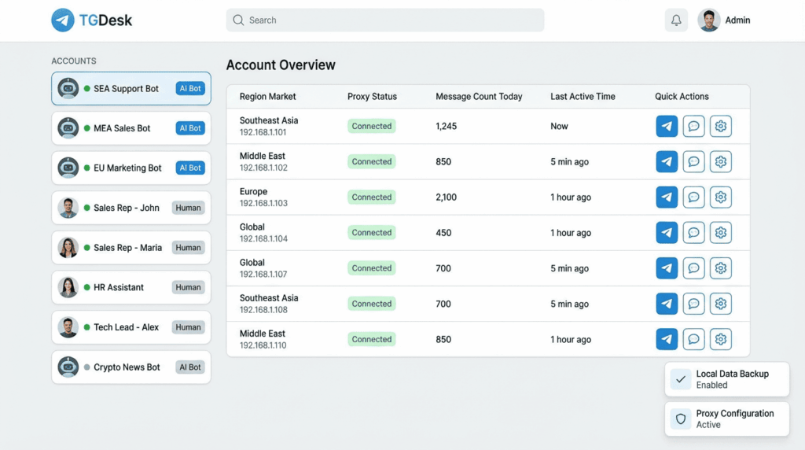Click message count 2,100

point(447,197)
